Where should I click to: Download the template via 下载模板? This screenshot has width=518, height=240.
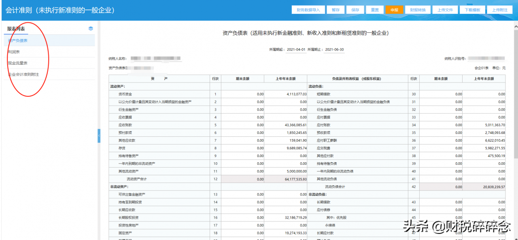(472, 9)
